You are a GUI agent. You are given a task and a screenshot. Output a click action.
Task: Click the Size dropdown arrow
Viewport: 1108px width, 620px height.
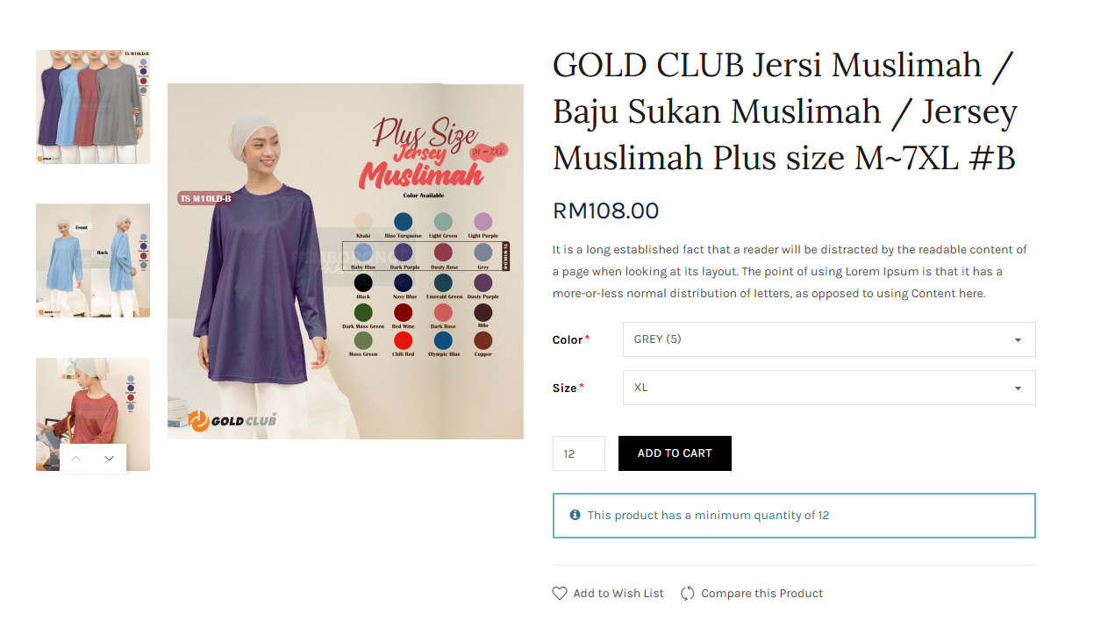click(1018, 388)
